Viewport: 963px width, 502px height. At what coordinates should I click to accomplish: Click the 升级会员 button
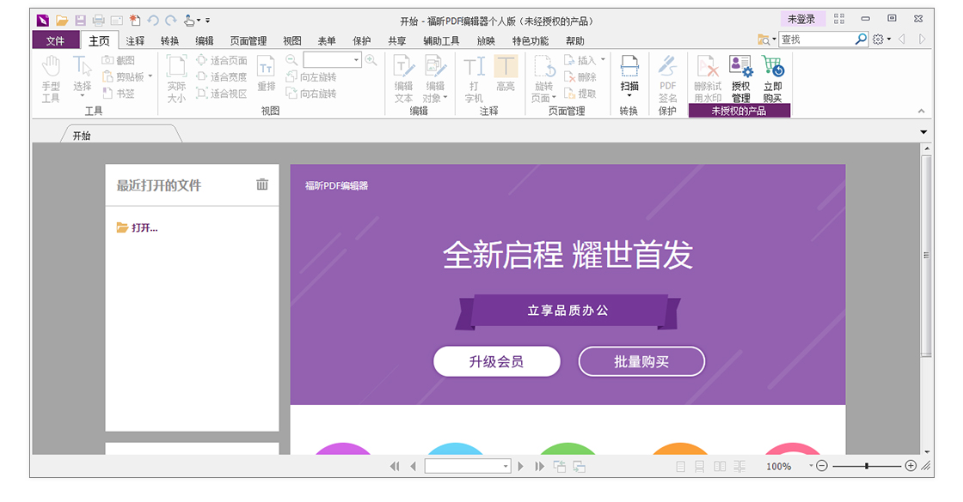[497, 361]
